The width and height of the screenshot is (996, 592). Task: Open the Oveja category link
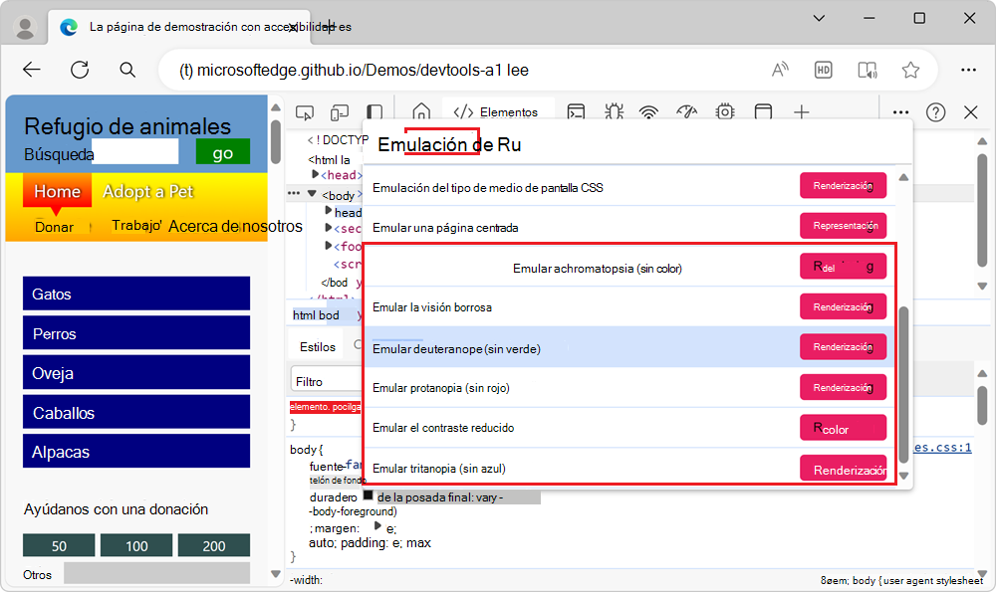coord(135,372)
